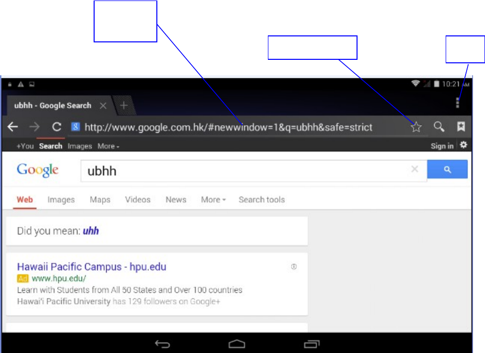Switch to Images results tab
The height and width of the screenshot is (353, 485).
pyautogui.click(x=61, y=200)
